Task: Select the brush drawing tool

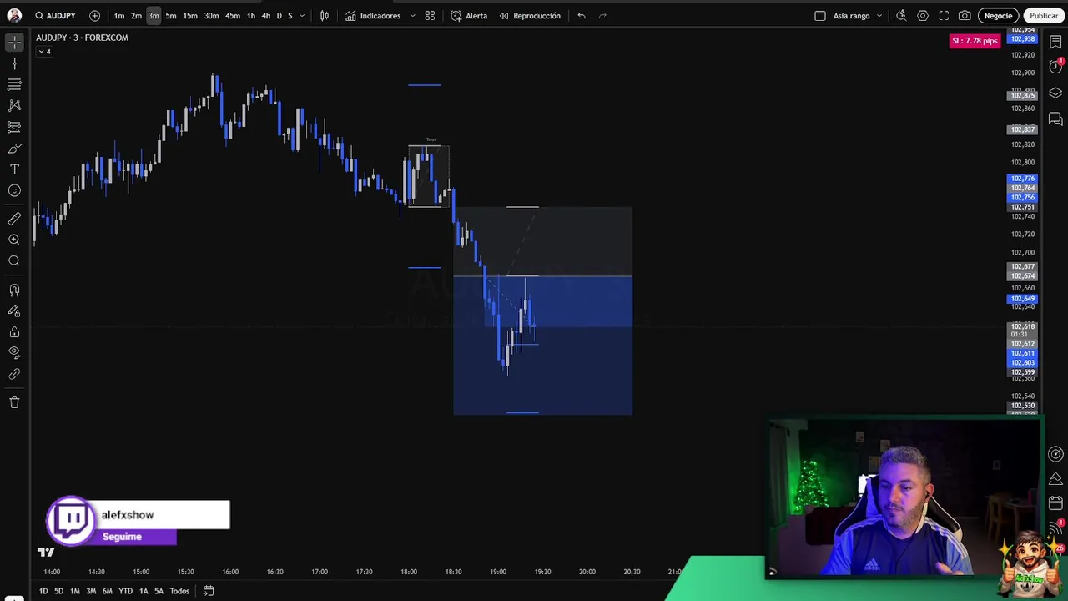Action: (x=14, y=149)
